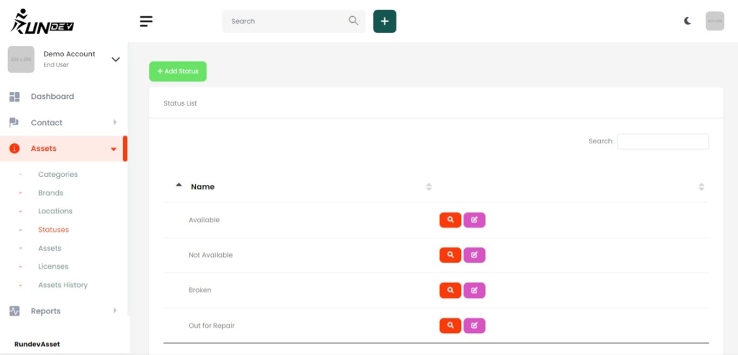Edit the Out for Repair status

(x=474, y=326)
